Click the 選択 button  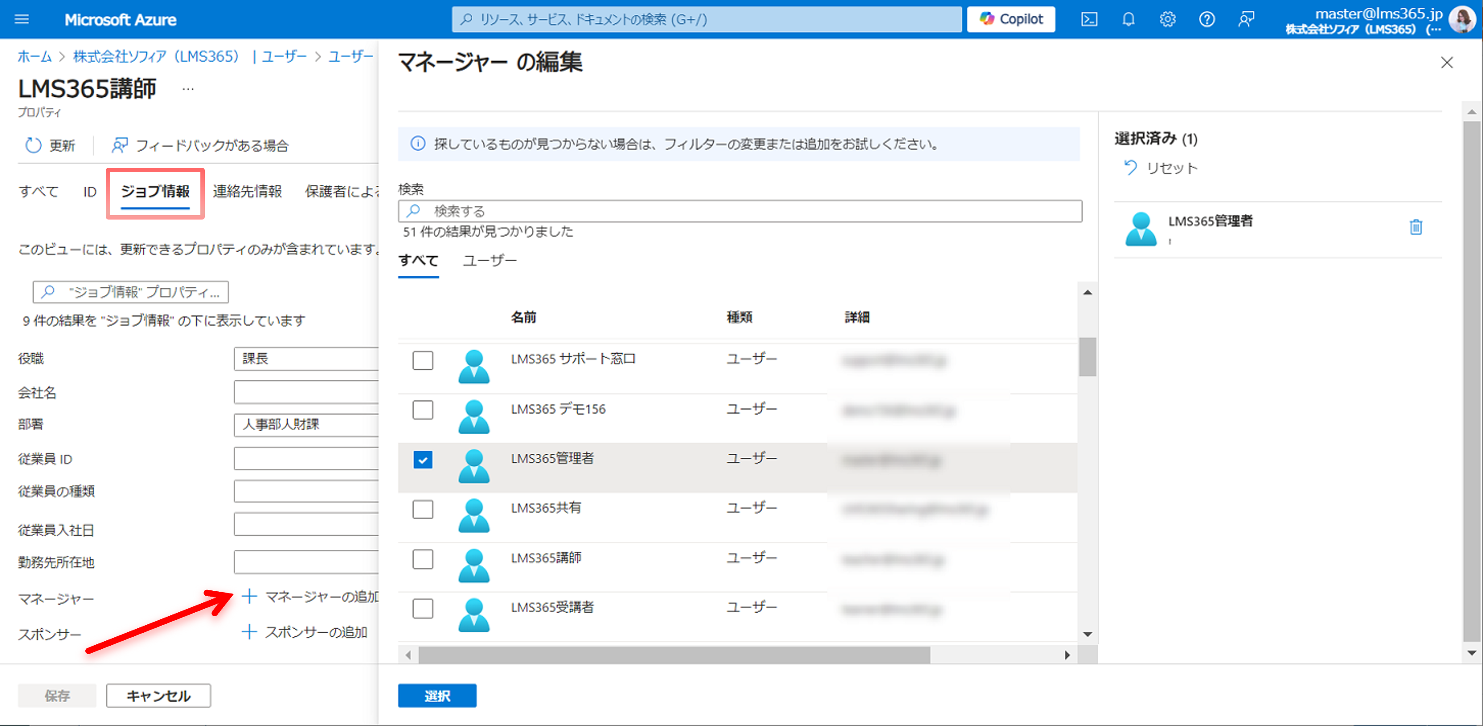(437, 696)
